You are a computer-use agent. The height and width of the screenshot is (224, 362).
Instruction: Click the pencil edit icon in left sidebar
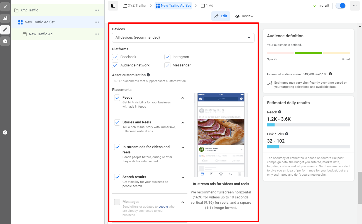(5, 30)
